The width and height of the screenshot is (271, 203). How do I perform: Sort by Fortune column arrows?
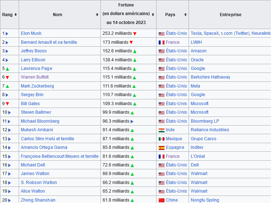(x=153, y=15)
